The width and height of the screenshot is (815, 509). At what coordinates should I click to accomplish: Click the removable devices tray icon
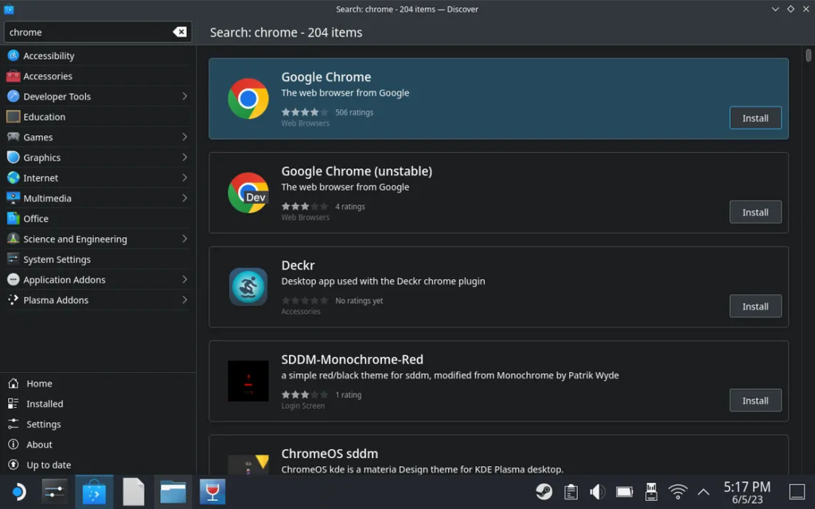651,492
